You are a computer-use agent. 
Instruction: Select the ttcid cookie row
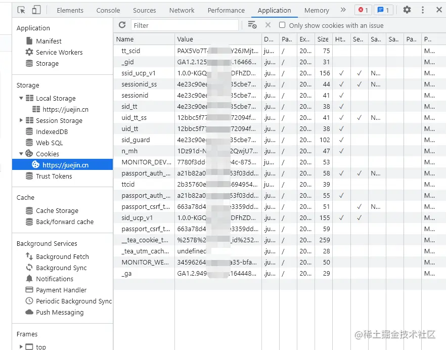tap(280, 185)
